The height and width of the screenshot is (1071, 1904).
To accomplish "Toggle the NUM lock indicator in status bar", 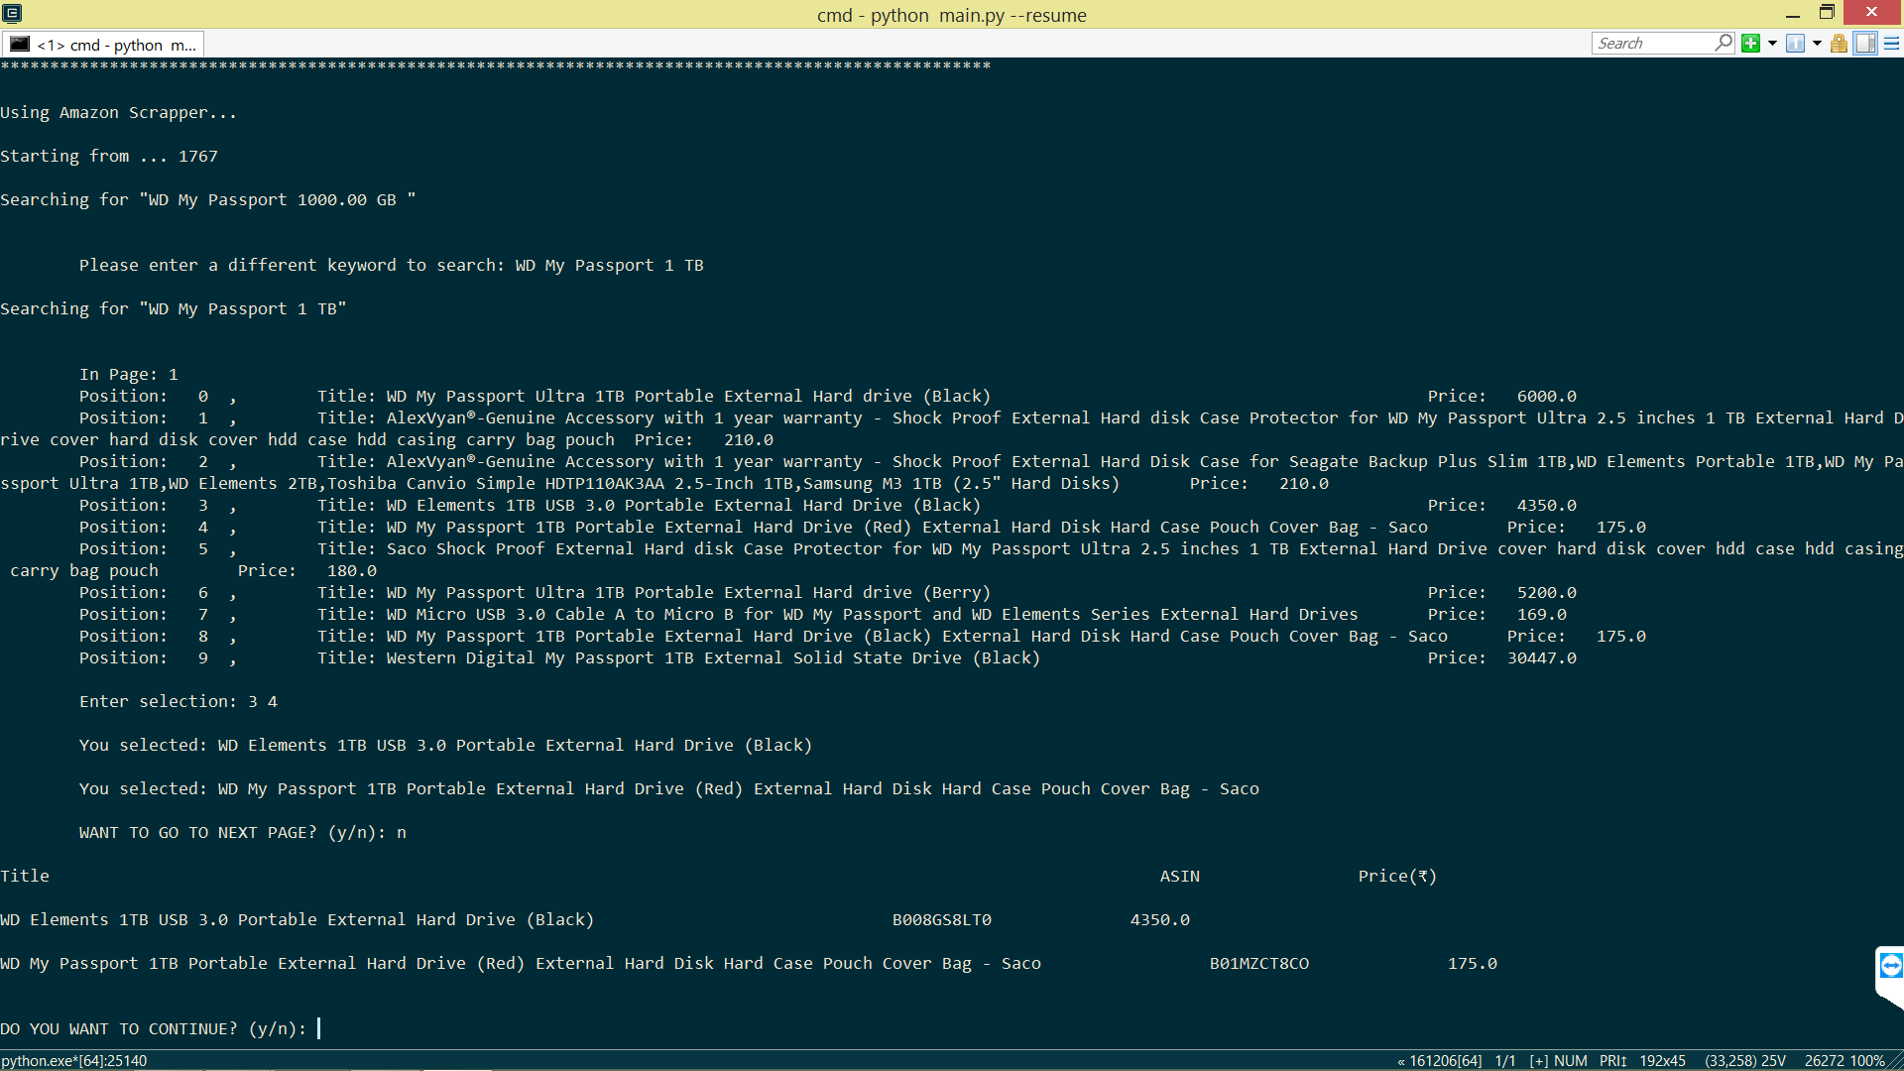I will [x=1570, y=1061].
